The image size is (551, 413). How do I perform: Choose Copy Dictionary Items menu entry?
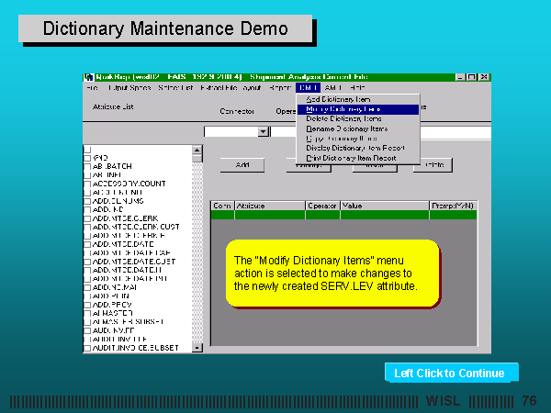(358, 139)
